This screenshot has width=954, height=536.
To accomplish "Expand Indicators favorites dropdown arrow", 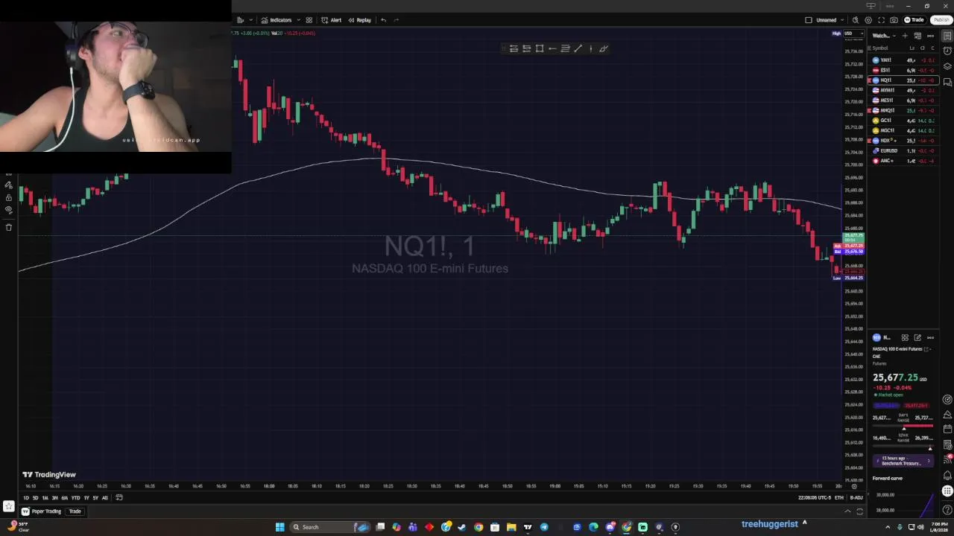I will click(297, 20).
